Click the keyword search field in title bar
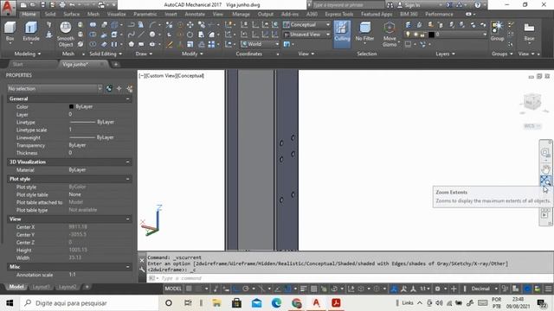This screenshot has width=554, height=311. 348,5
